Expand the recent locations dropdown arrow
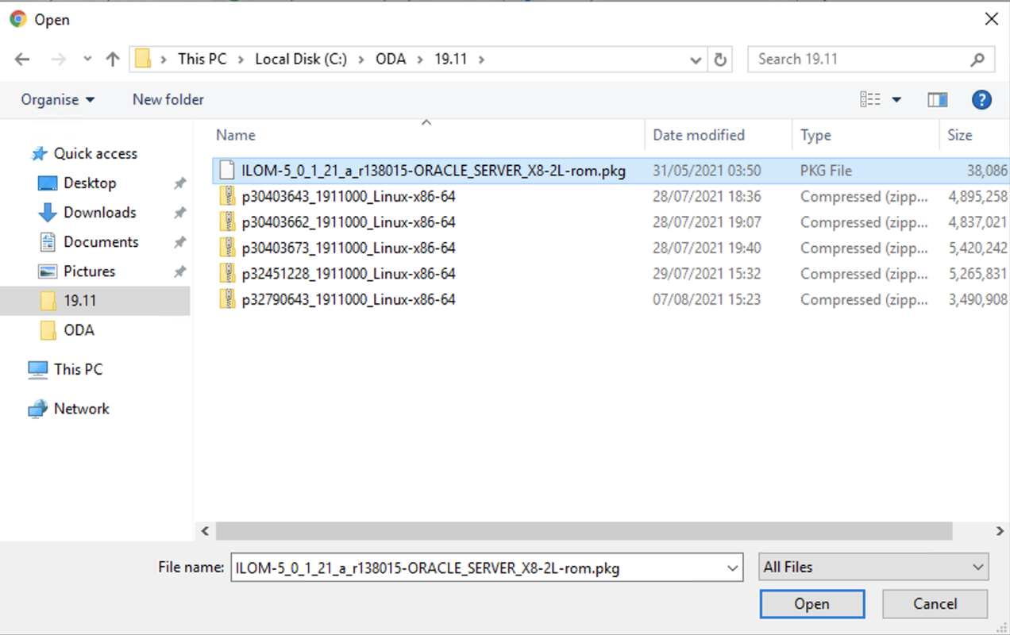The image size is (1010, 635). [x=87, y=60]
